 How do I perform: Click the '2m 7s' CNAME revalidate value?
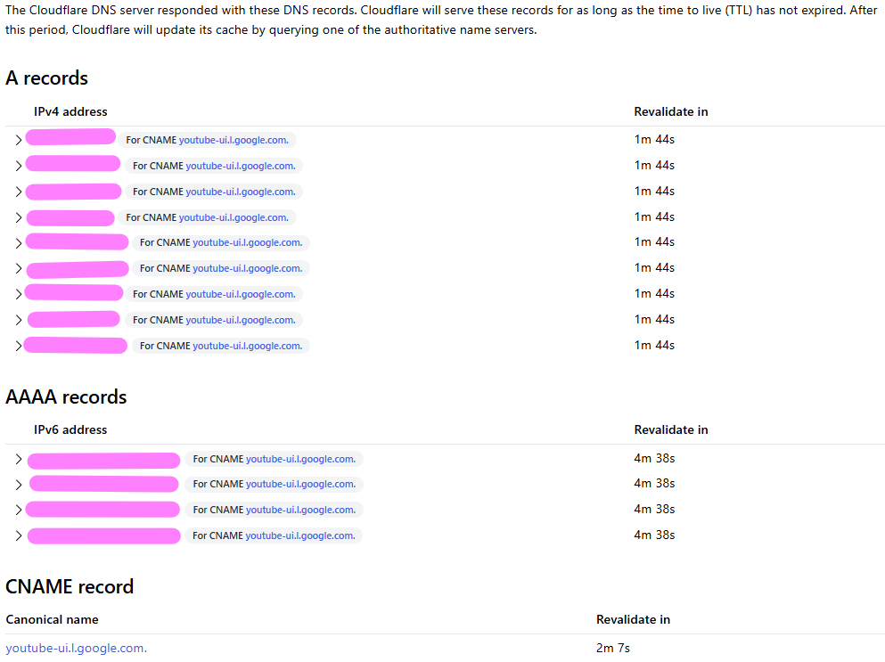(x=613, y=649)
